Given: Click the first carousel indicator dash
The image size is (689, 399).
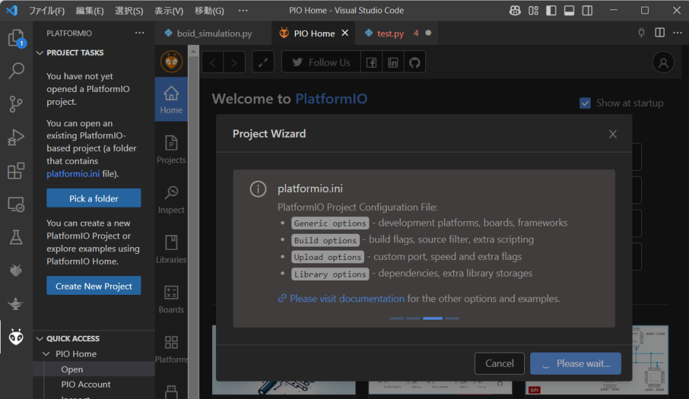Looking at the screenshot, I should click(x=396, y=318).
